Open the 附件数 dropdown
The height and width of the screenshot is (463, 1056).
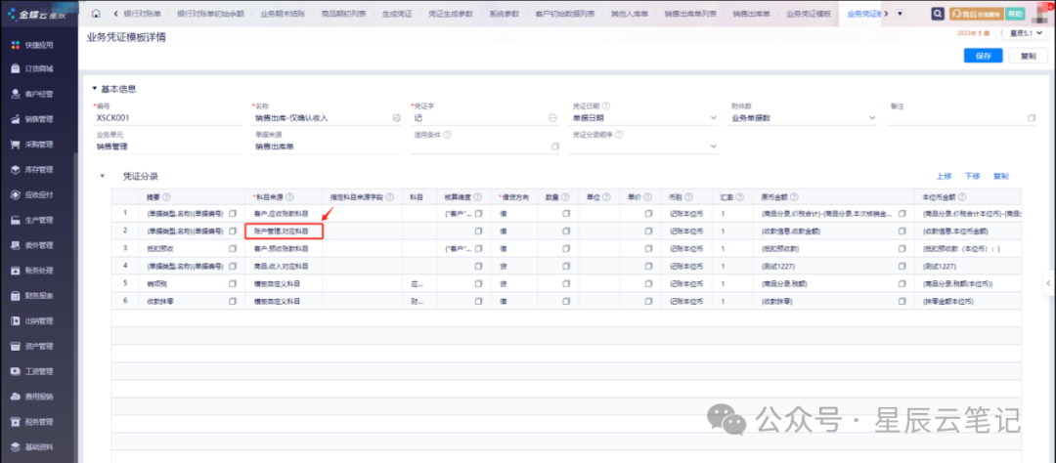point(871,118)
